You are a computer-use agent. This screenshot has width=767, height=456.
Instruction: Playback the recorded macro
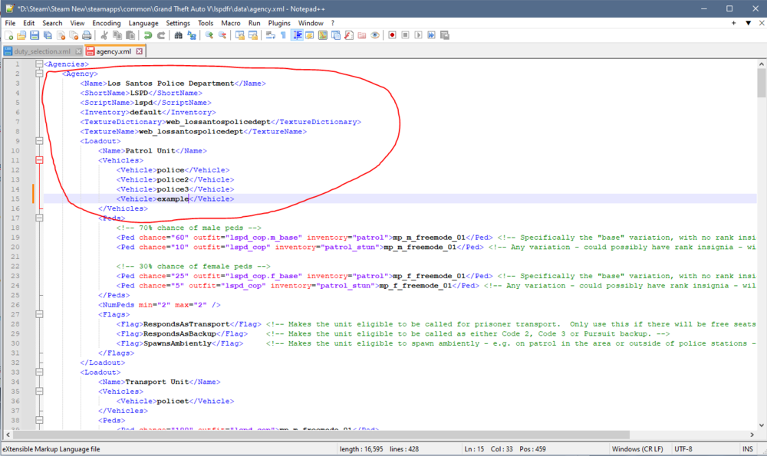pos(416,34)
